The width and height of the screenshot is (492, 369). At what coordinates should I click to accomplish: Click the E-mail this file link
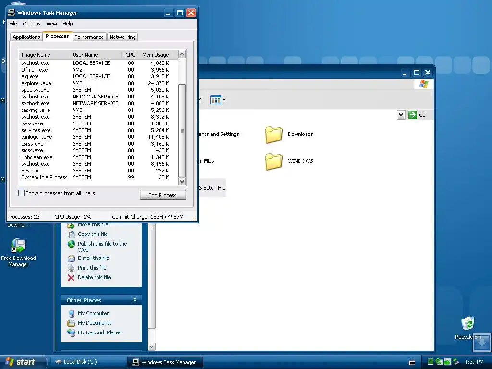(94, 258)
